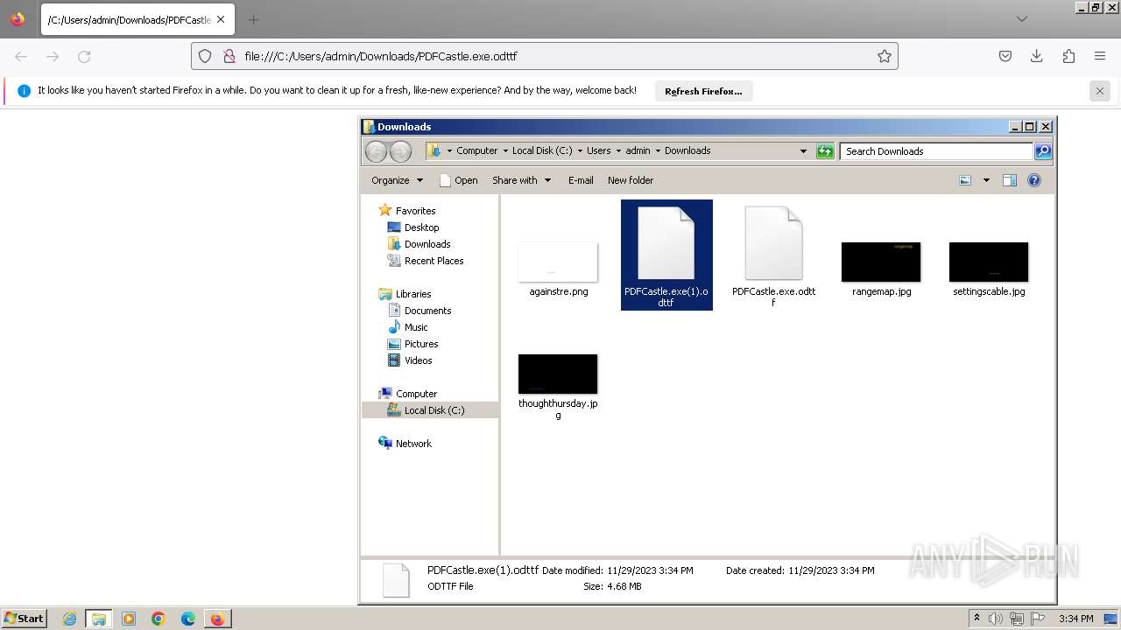Click the Action Center flag icon in the tray
Viewport: 1121px width, 630px height.
tap(1038, 619)
